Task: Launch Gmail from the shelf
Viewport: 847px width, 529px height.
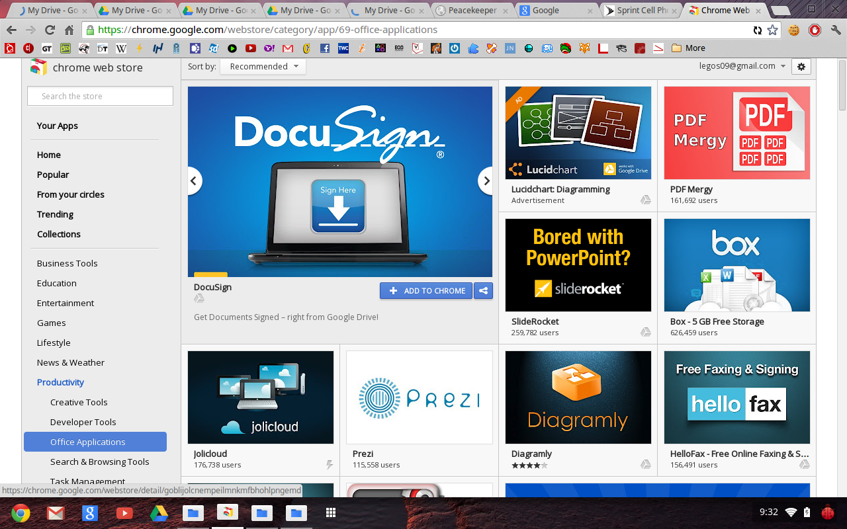Action: click(x=55, y=512)
